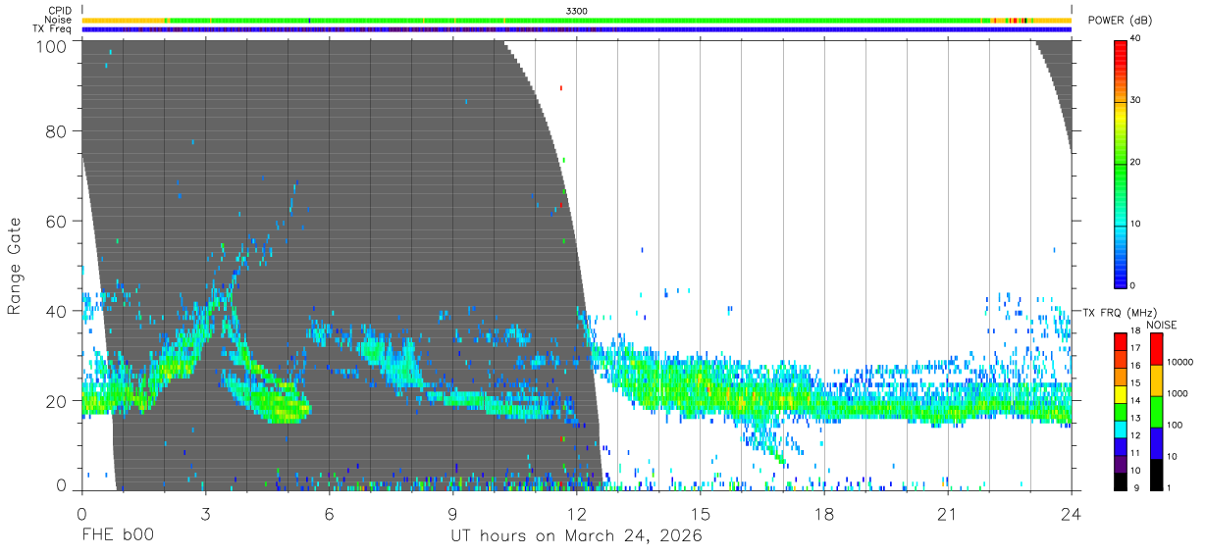Click the Noise color strip above plot
Screen dimensions: 1205x556
[x=577, y=20]
